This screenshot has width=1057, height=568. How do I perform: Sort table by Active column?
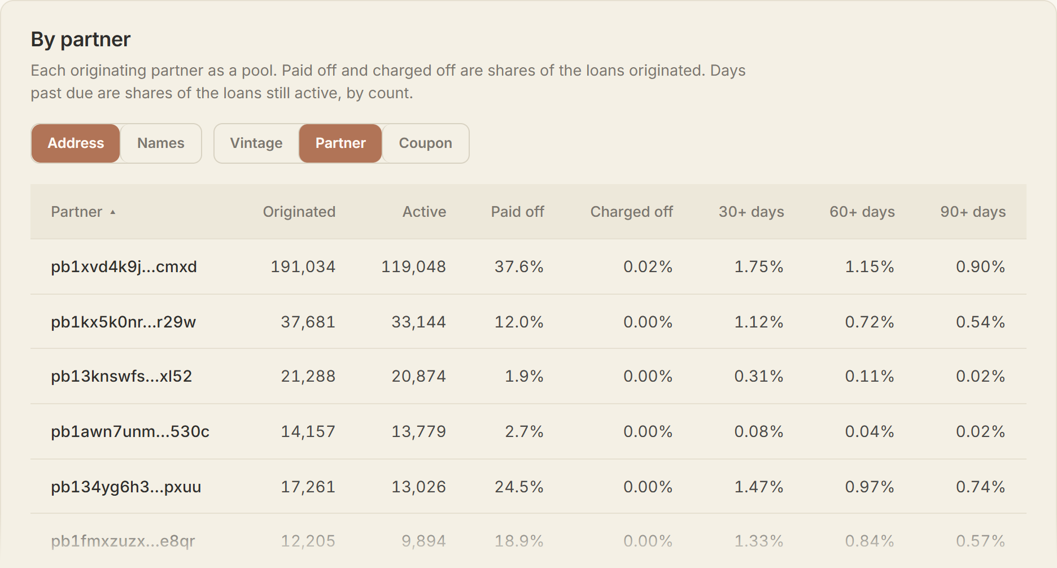(x=424, y=212)
